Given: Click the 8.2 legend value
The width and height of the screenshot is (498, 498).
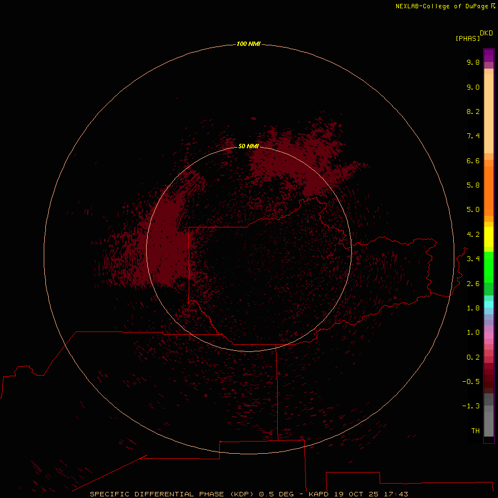Looking at the screenshot, I should [x=473, y=111].
